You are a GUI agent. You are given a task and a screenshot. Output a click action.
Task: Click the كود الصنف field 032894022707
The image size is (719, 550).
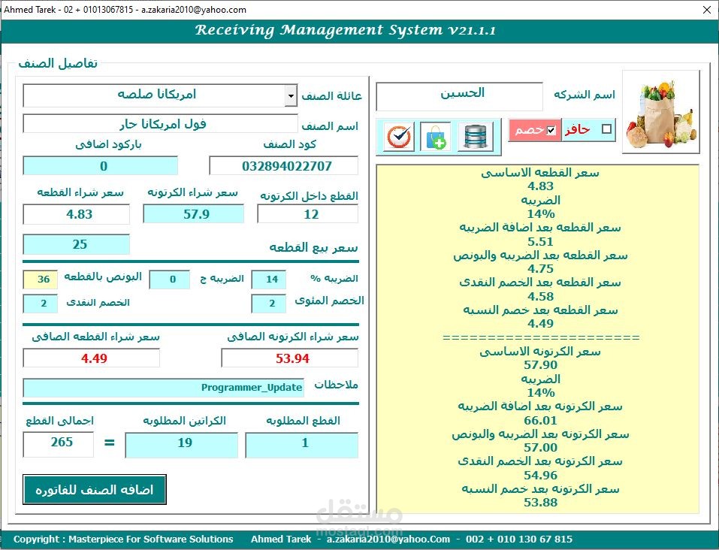[283, 165]
